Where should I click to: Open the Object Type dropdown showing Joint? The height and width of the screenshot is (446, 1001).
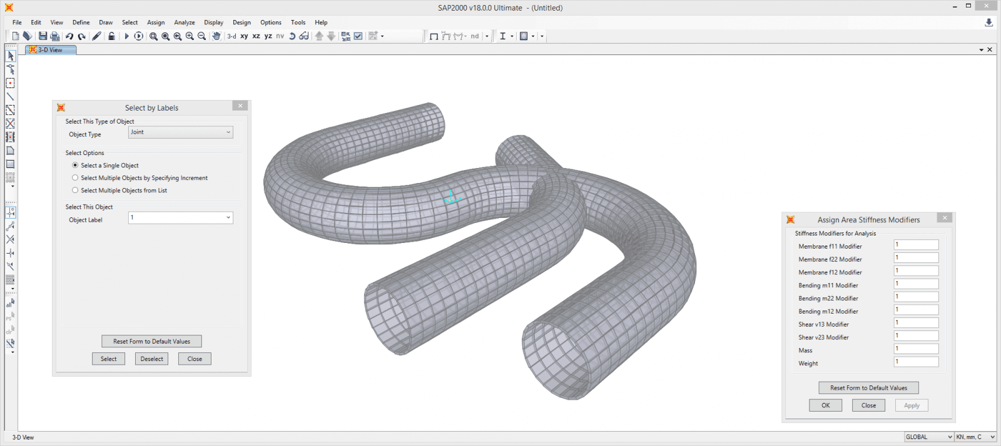181,132
